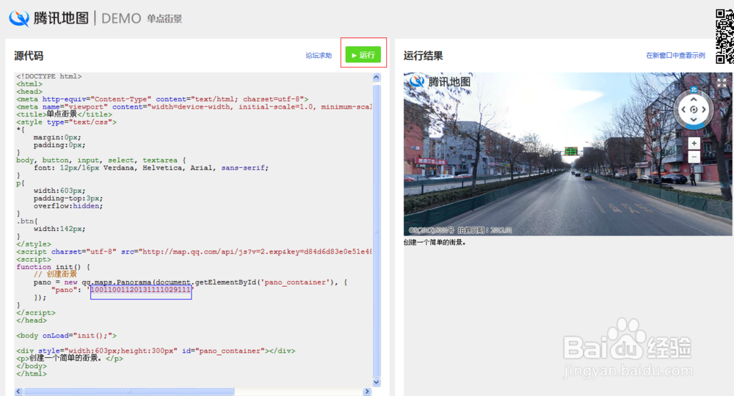Click the code editor scroll up arrow
The image size is (734, 396).
(x=377, y=77)
